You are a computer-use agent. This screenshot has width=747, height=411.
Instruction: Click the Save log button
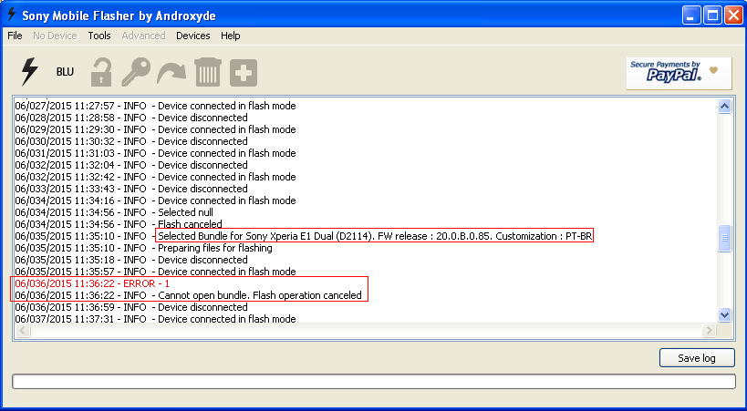click(697, 358)
